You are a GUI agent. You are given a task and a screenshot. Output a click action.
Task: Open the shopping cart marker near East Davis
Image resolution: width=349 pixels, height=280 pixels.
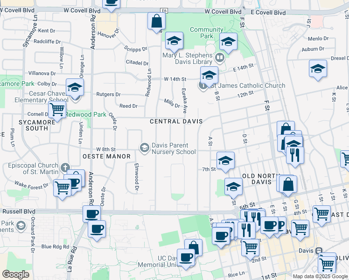(321, 214)
